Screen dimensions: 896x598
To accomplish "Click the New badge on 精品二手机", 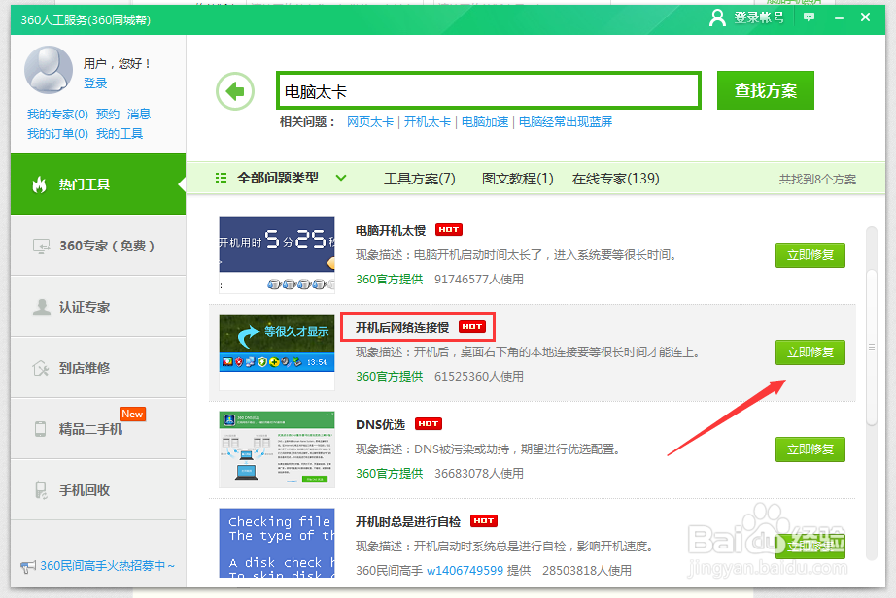I will (132, 414).
